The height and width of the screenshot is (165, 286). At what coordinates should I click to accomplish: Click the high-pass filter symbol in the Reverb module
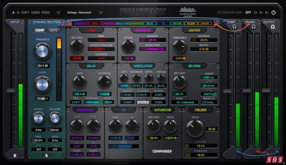click(209, 82)
